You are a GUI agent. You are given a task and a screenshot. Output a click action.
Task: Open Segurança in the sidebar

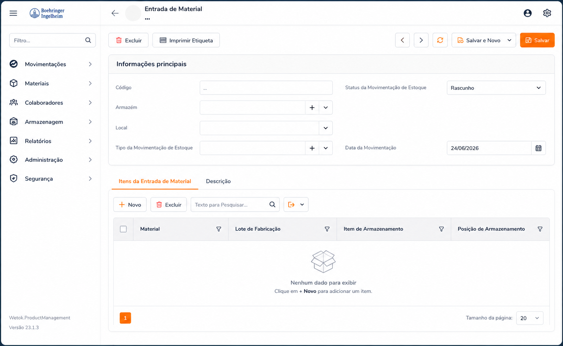click(x=51, y=179)
